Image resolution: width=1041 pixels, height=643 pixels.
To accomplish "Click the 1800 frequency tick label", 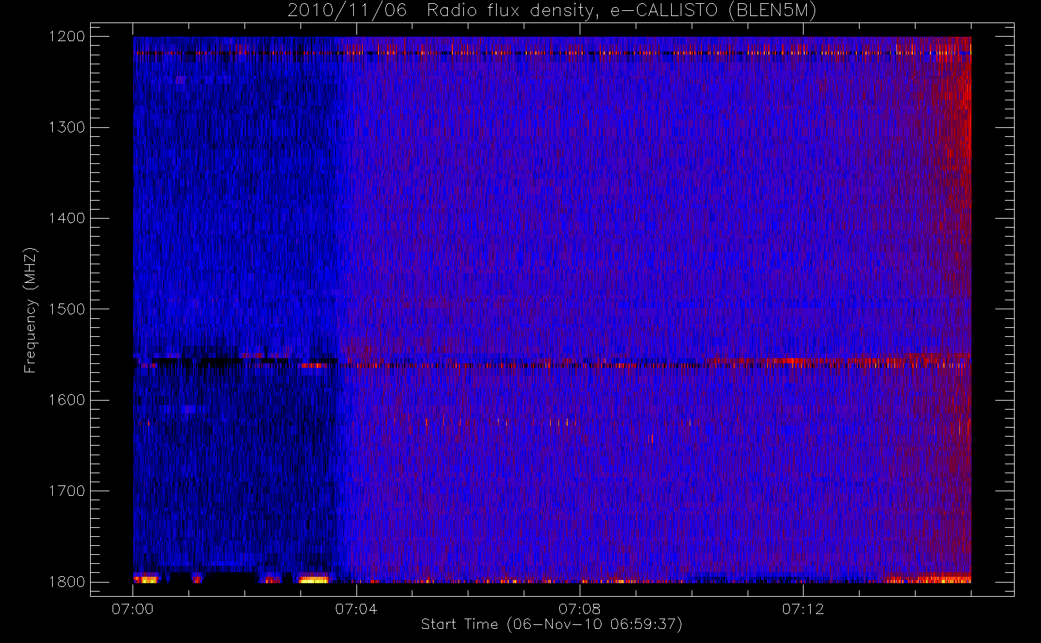I will click(67, 582).
